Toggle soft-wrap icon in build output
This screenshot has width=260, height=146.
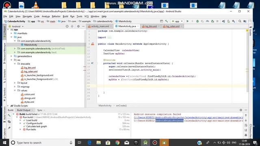[246, 125]
